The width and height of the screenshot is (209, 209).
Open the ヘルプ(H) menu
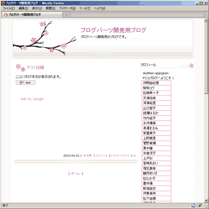click(x=100, y=8)
